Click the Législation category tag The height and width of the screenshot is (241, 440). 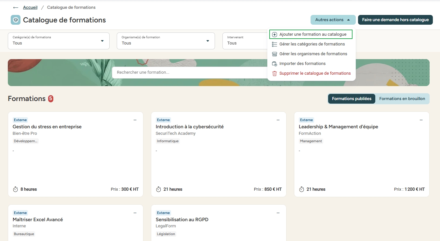tap(166, 234)
